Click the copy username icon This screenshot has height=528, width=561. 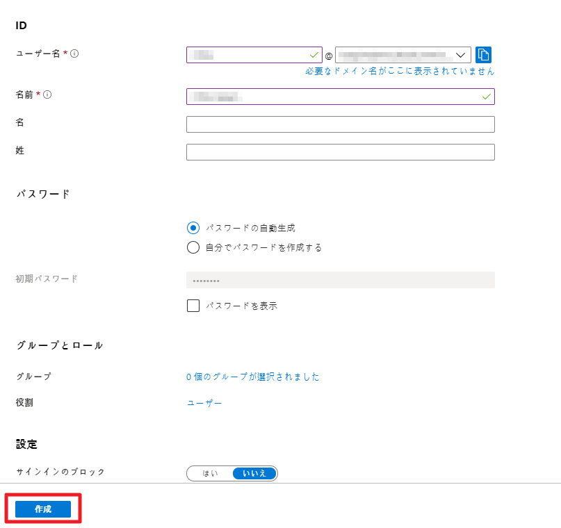point(484,55)
